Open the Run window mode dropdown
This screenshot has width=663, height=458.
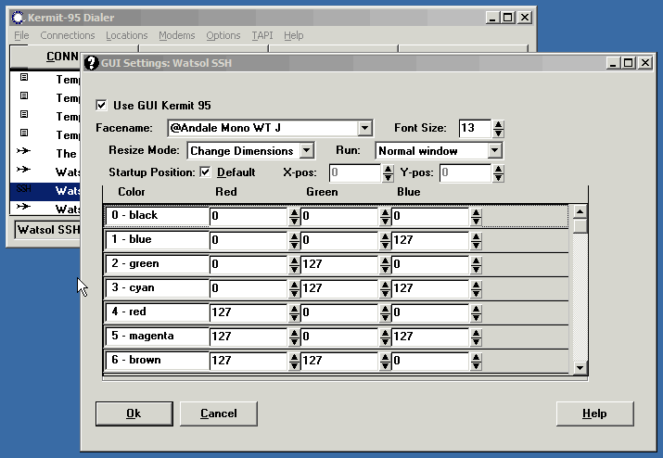click(x=494, y=150)
